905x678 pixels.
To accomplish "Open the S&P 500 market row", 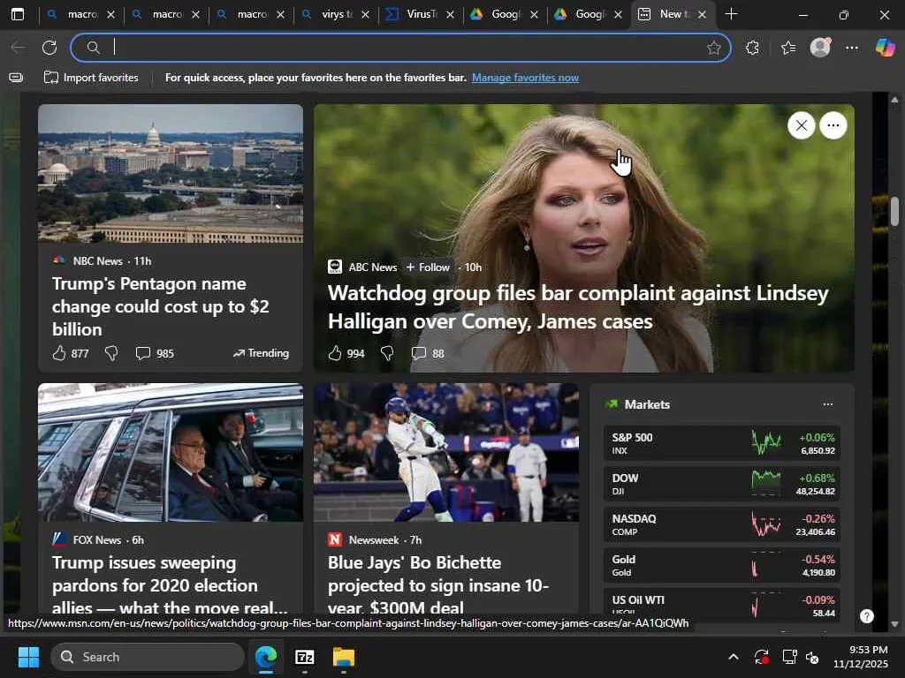I will [721, 443].
